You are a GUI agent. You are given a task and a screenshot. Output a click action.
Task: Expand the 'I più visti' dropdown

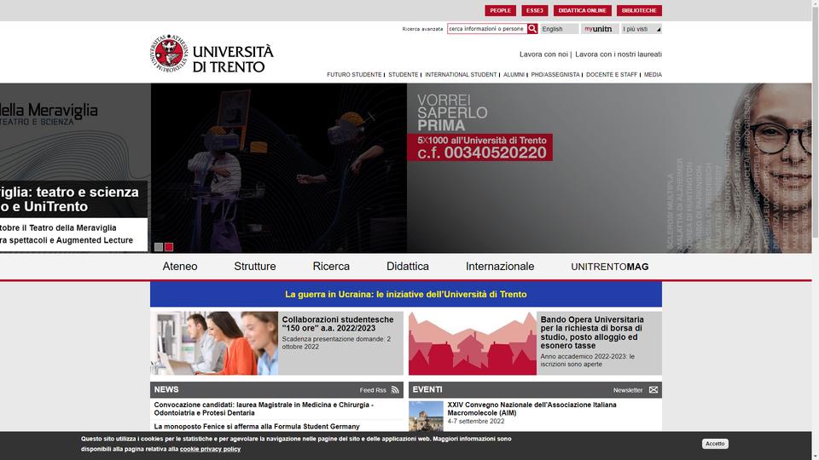[642, 29]
